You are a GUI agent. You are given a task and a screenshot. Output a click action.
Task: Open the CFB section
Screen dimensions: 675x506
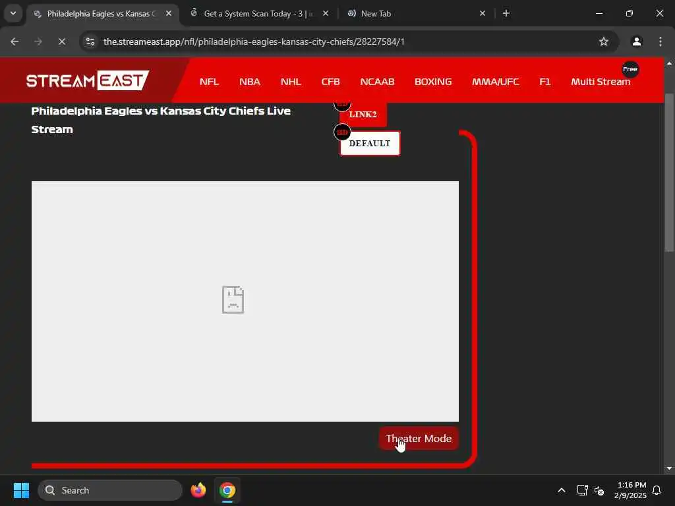click(331, 82)
